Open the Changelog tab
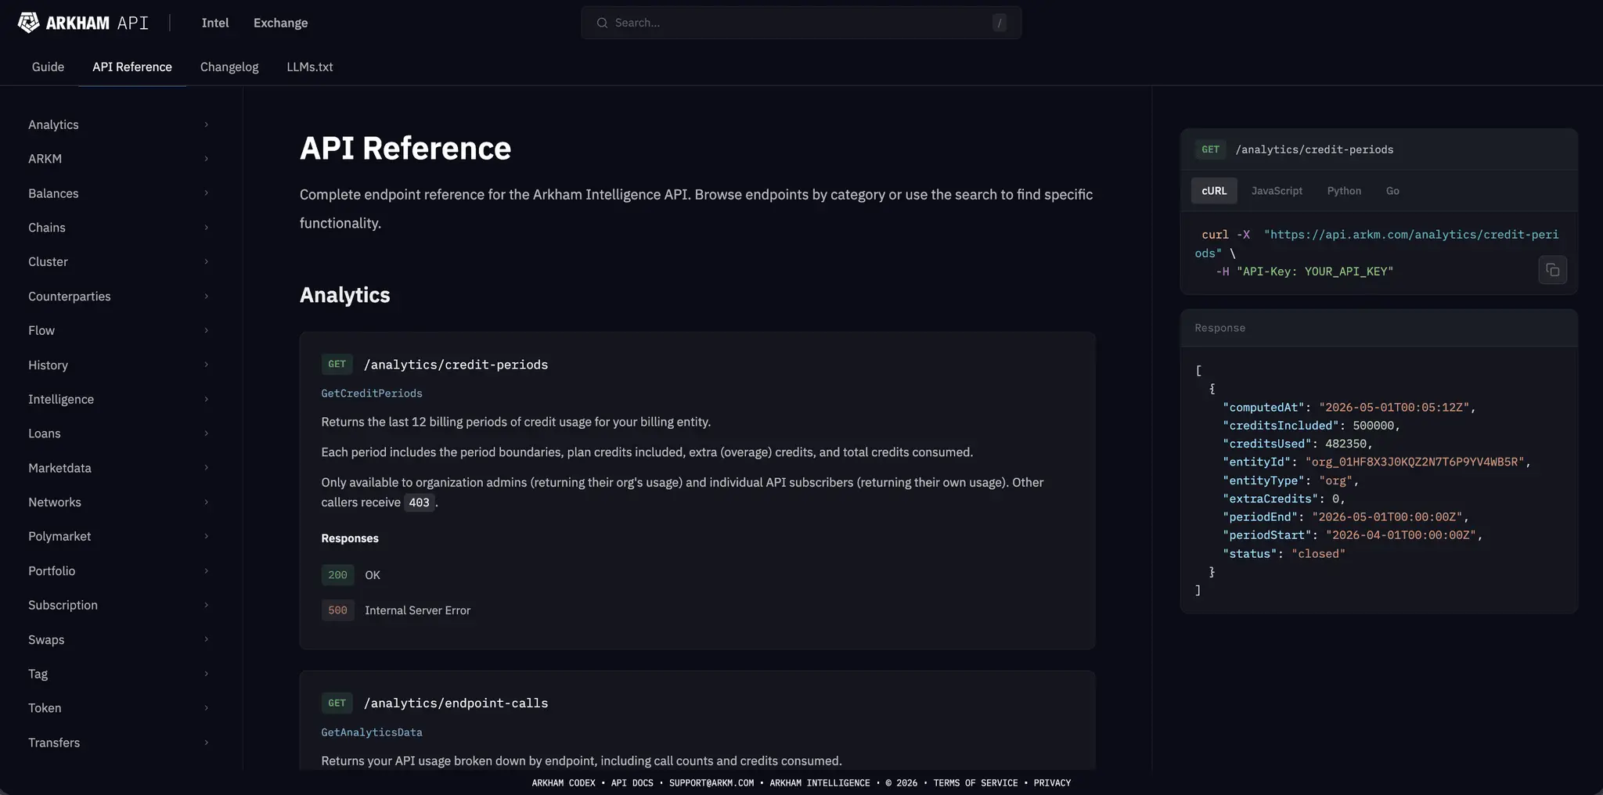 [229, 67]
